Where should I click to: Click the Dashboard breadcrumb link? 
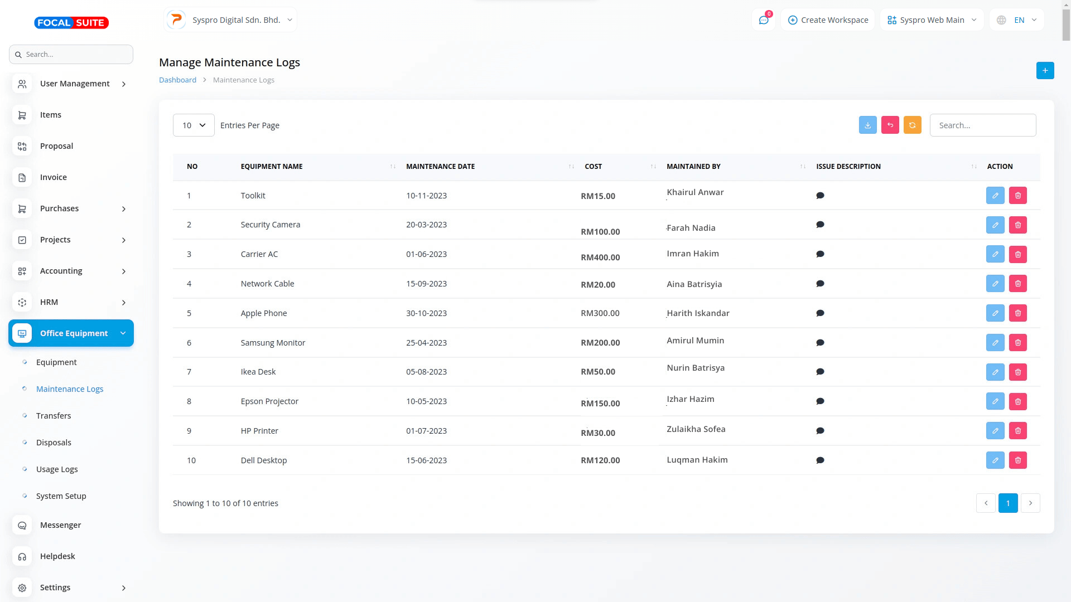177,80
